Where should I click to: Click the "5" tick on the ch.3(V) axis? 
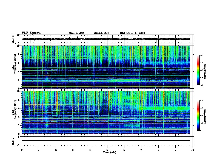coord(19,137)
